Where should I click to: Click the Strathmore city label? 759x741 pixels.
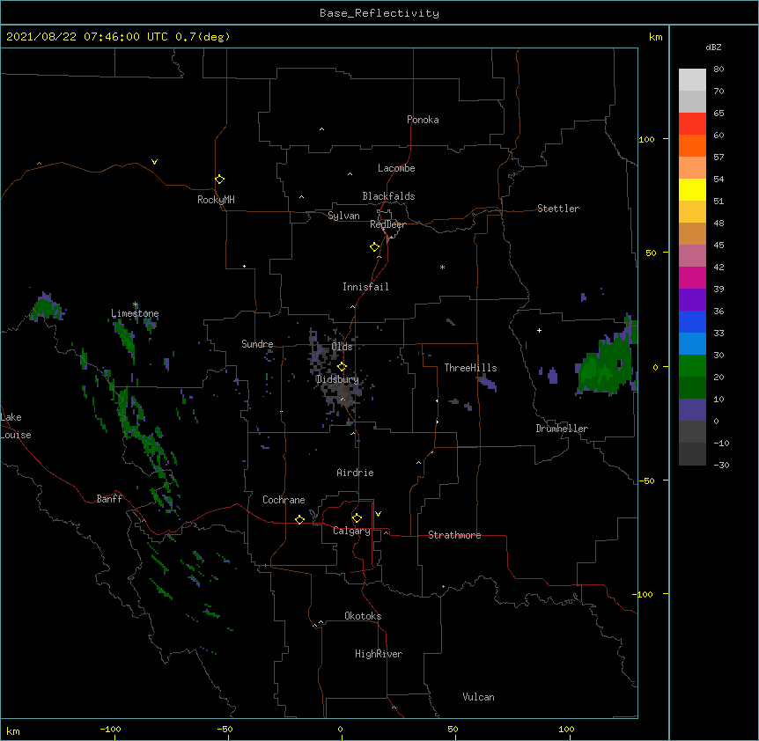click(x=454, y=535)
